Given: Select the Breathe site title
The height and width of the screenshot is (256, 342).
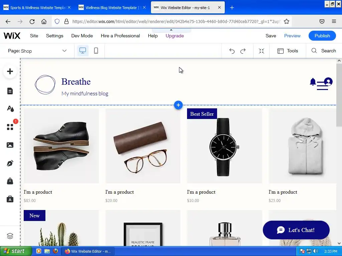Looking at the screenshot, I should pyautogui.click(x=76, y=82).
